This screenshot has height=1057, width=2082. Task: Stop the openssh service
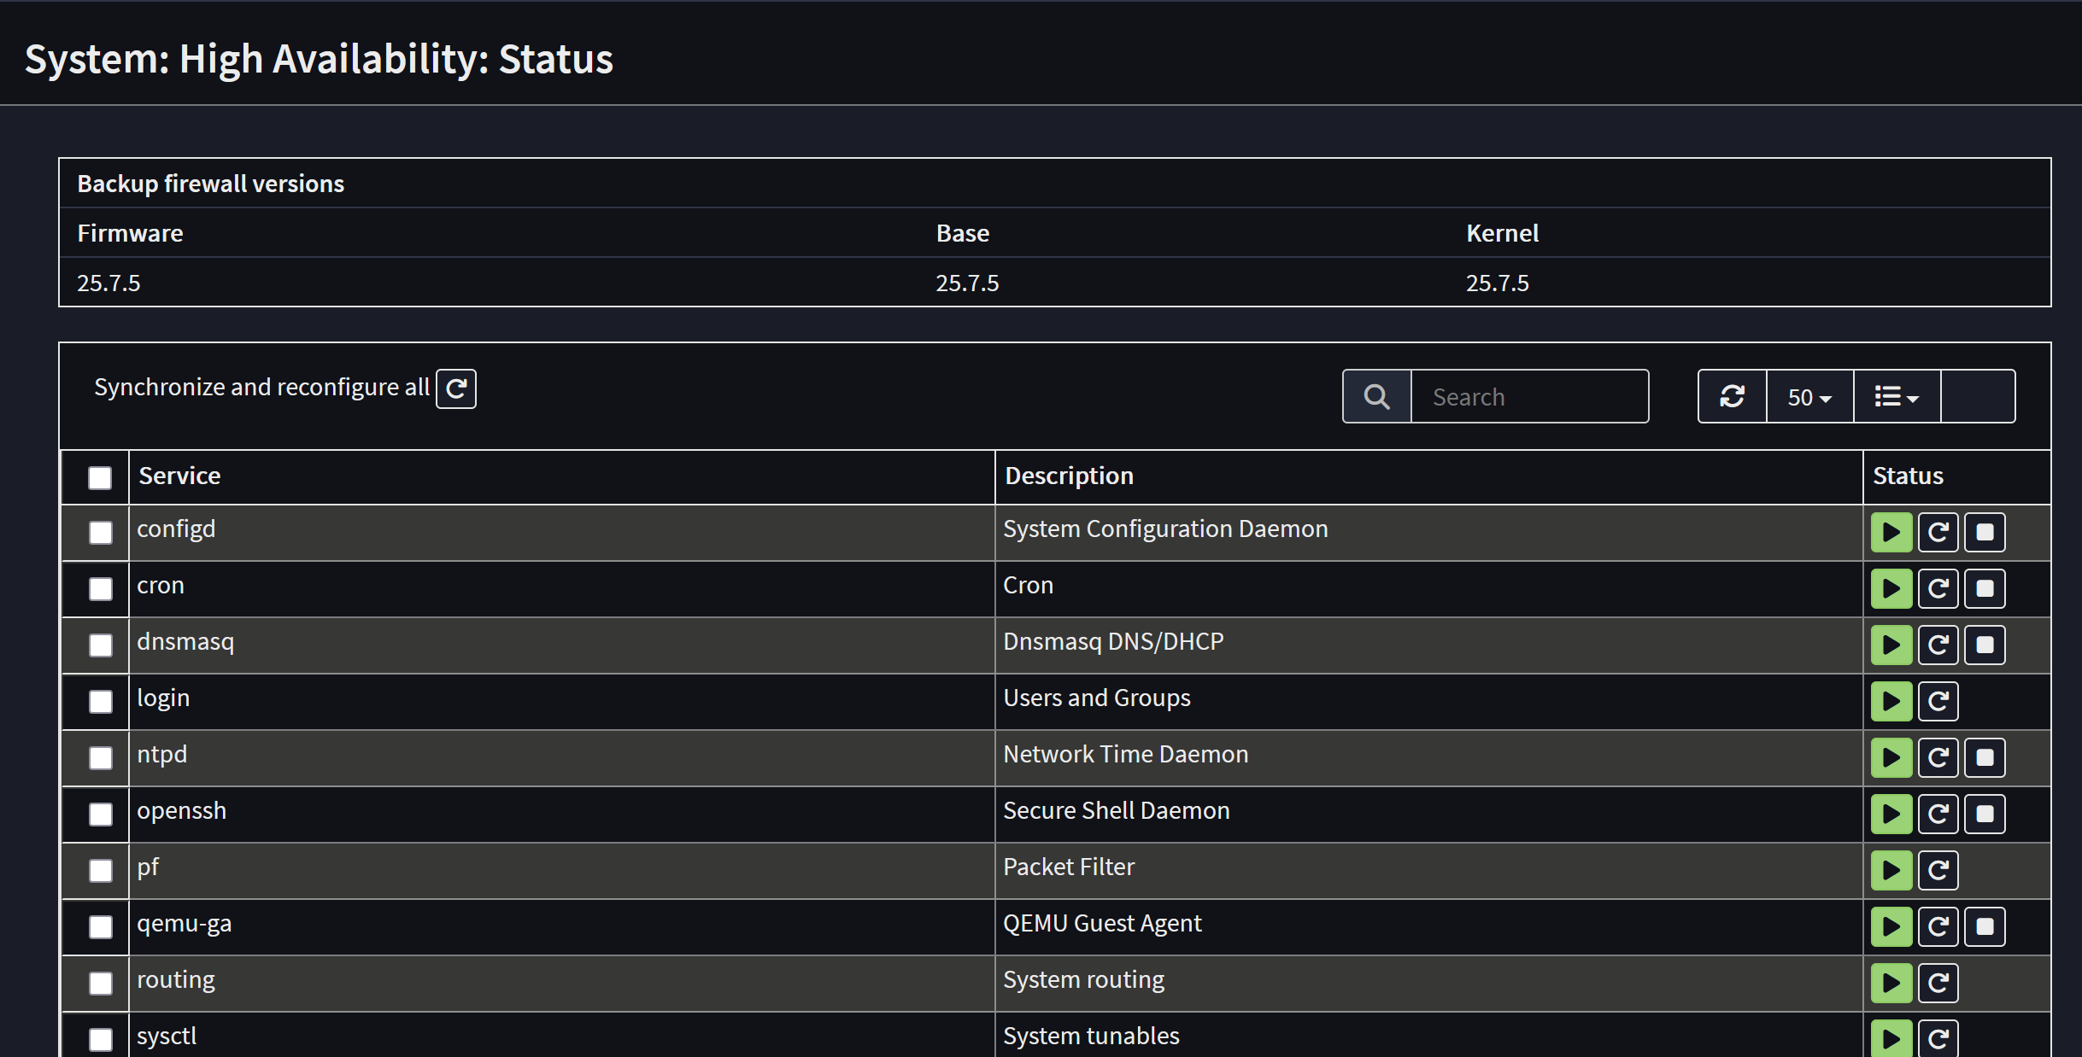click(1984, 814)
